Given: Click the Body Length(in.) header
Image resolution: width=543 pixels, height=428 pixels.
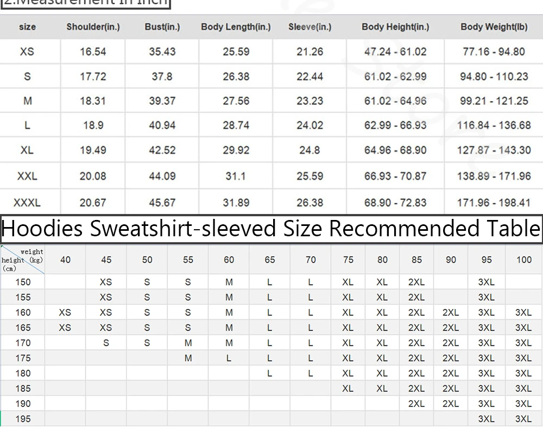Looking at the screenshot, I should click(236, 27).
